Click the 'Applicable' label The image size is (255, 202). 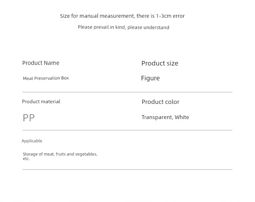[32, 141]
